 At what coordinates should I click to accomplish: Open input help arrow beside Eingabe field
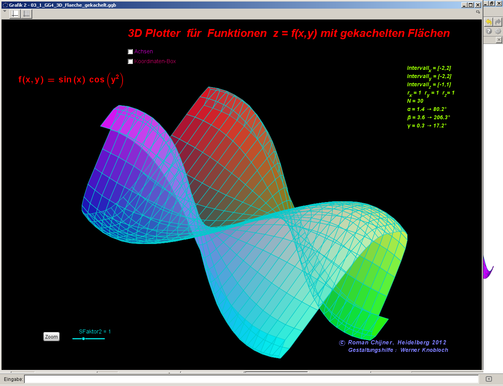click(x=489, y=379)
